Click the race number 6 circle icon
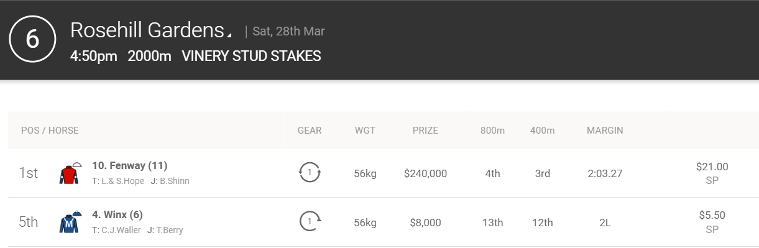 32,39
